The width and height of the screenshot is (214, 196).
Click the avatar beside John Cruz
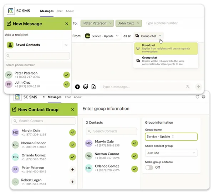(9, 84)
